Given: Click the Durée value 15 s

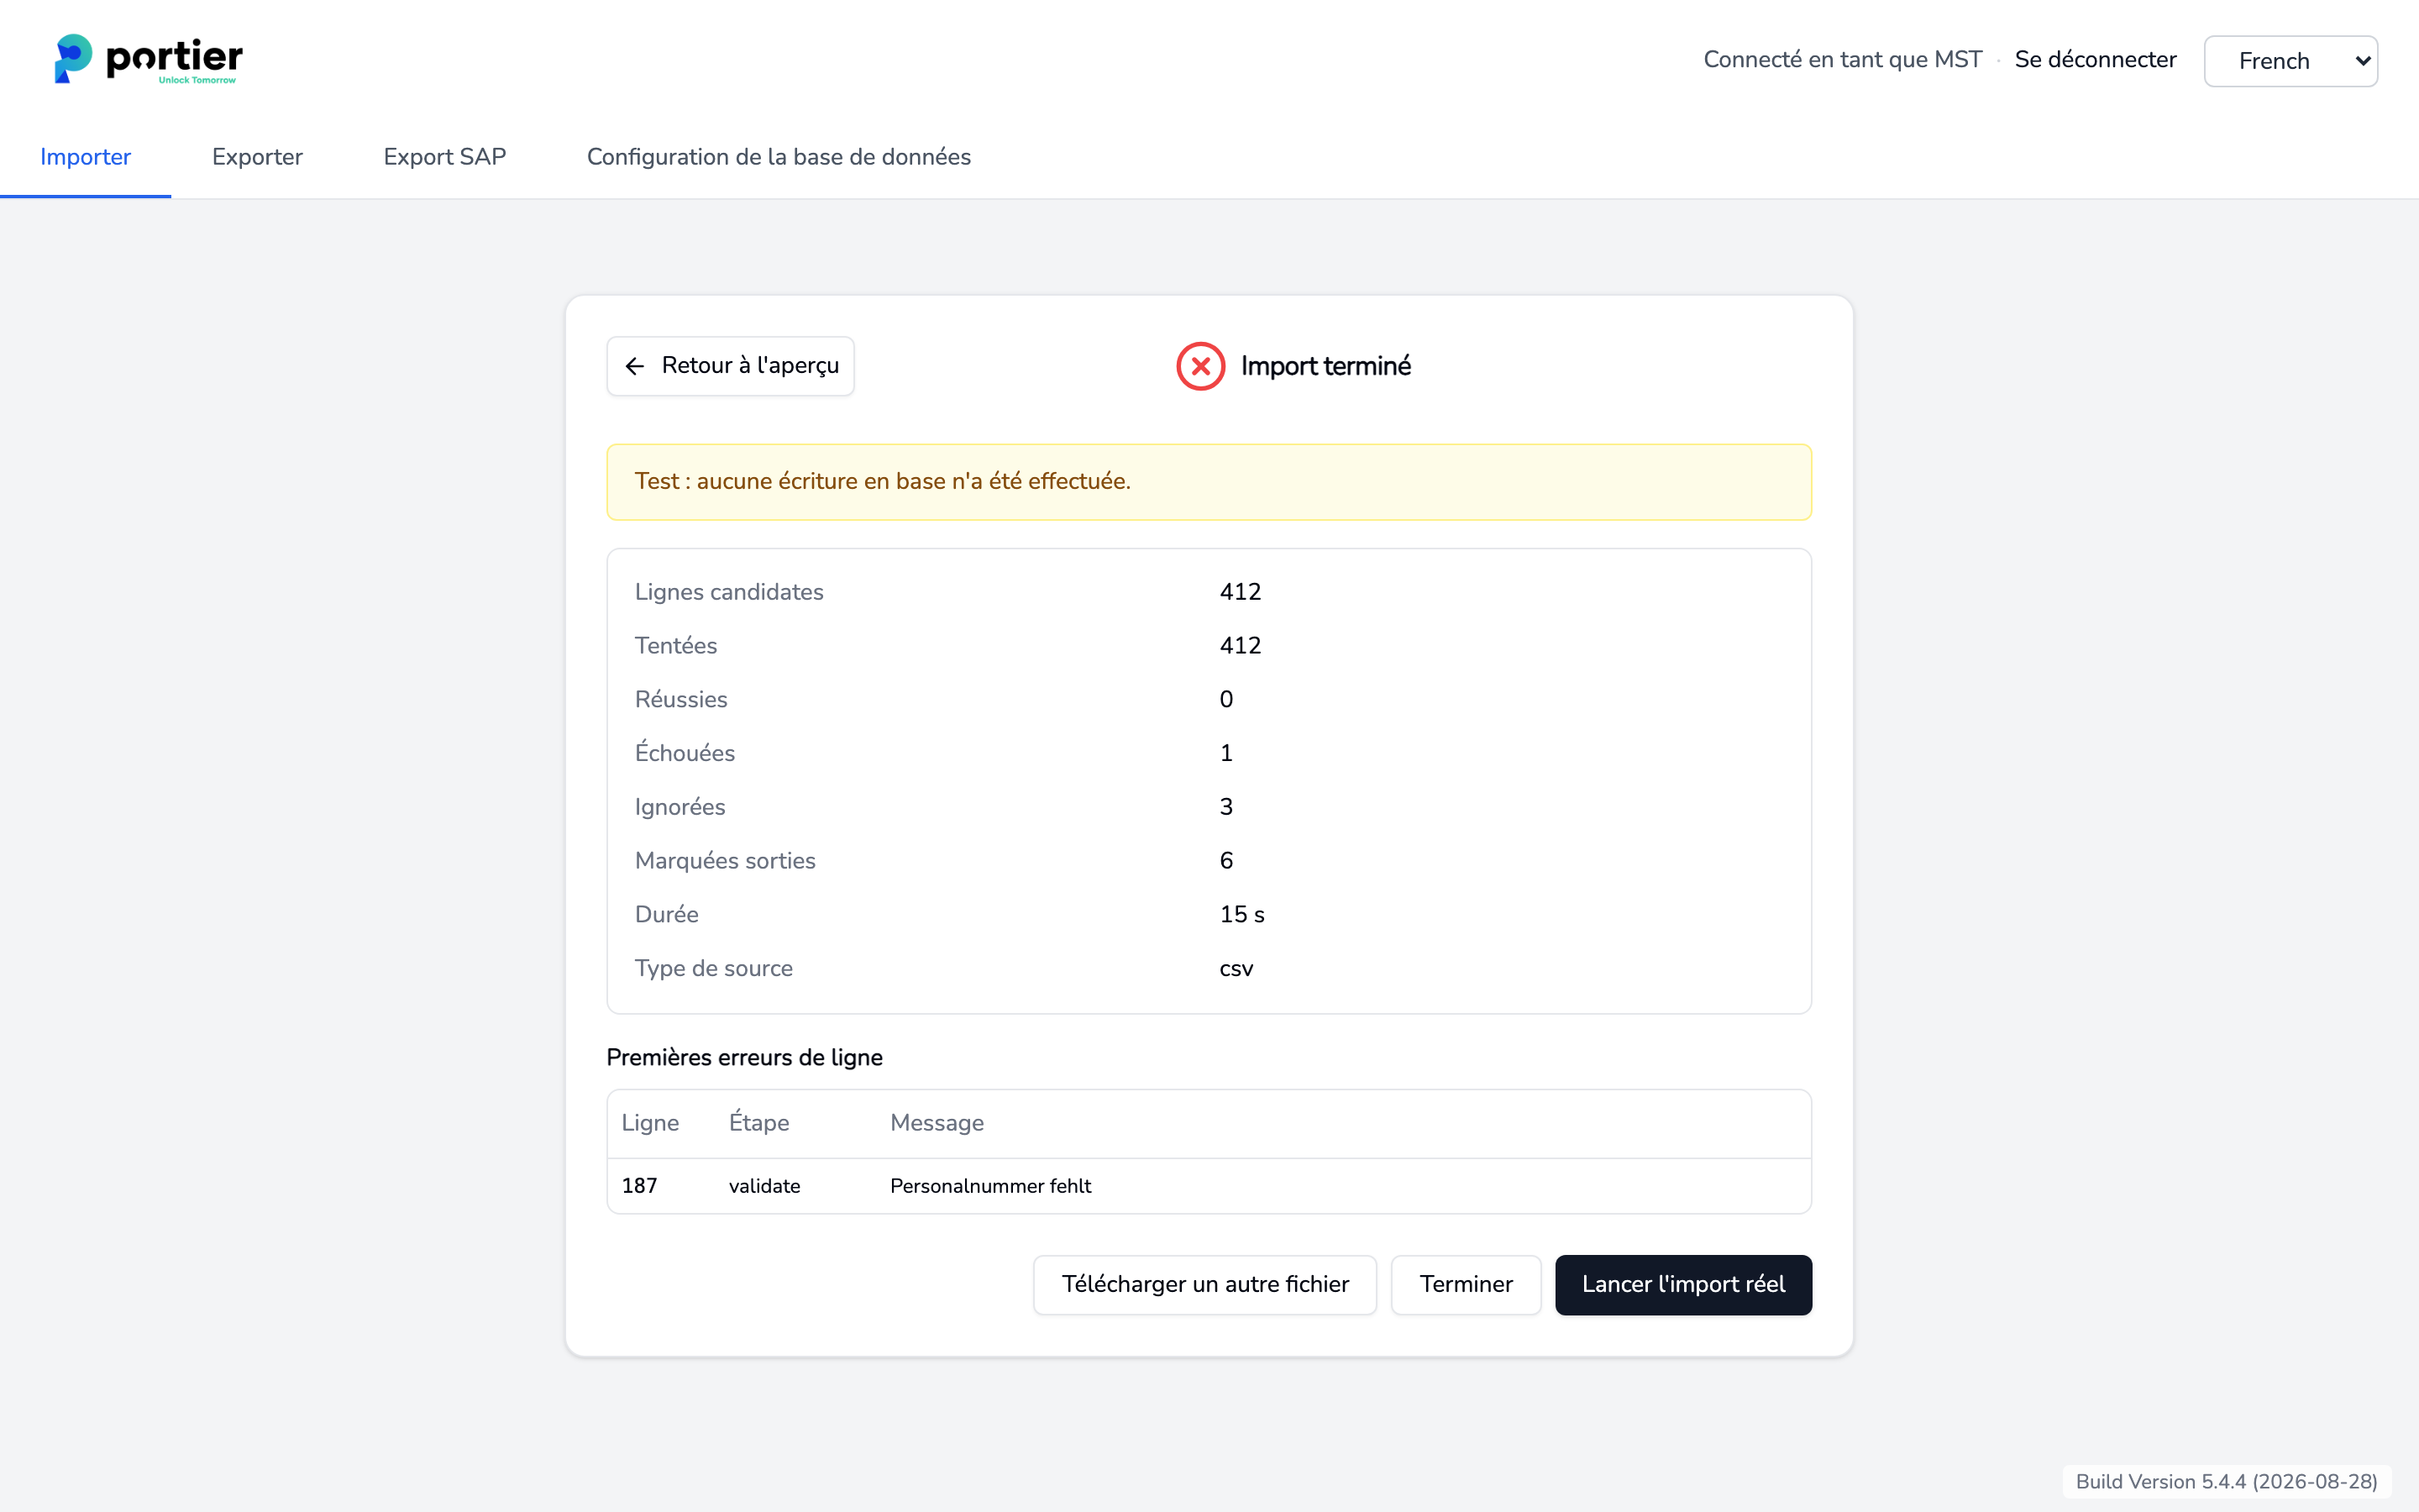Looking at the screenshot, I should (x=1242, y=915).
